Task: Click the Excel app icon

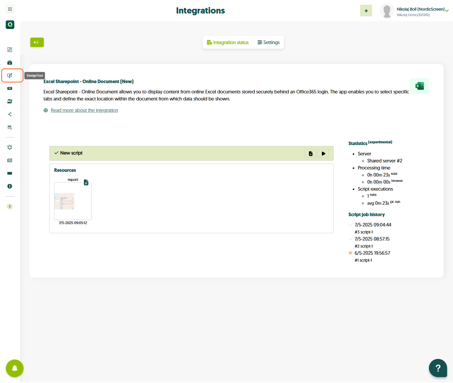Action: pyautogui.click(x=419, y=86)
